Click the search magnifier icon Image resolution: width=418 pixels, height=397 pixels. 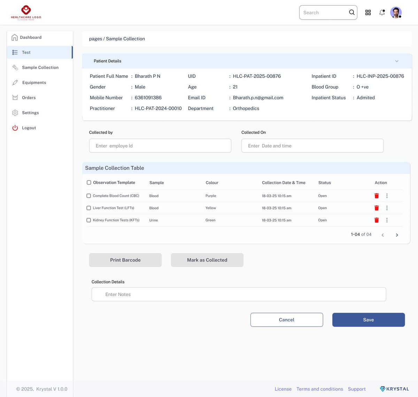click(x=352, y=13)
